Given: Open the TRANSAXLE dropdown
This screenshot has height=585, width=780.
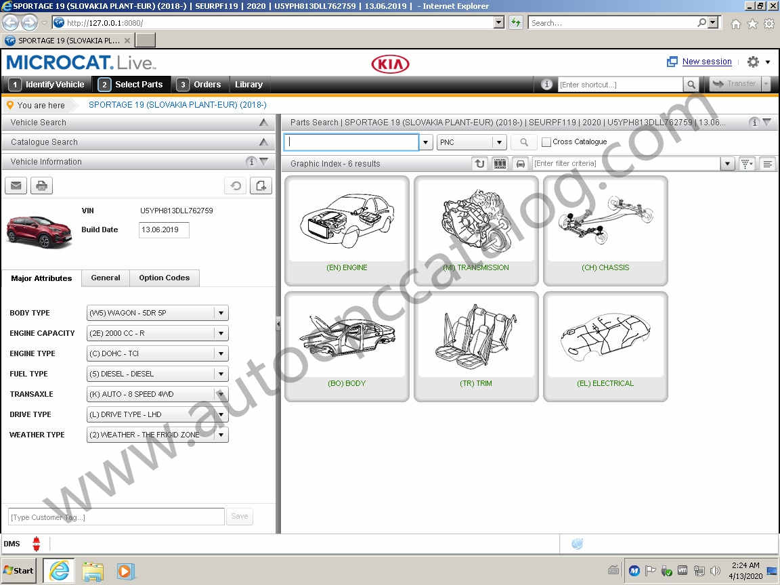Looking at the screenshot, I should point(221,395).
